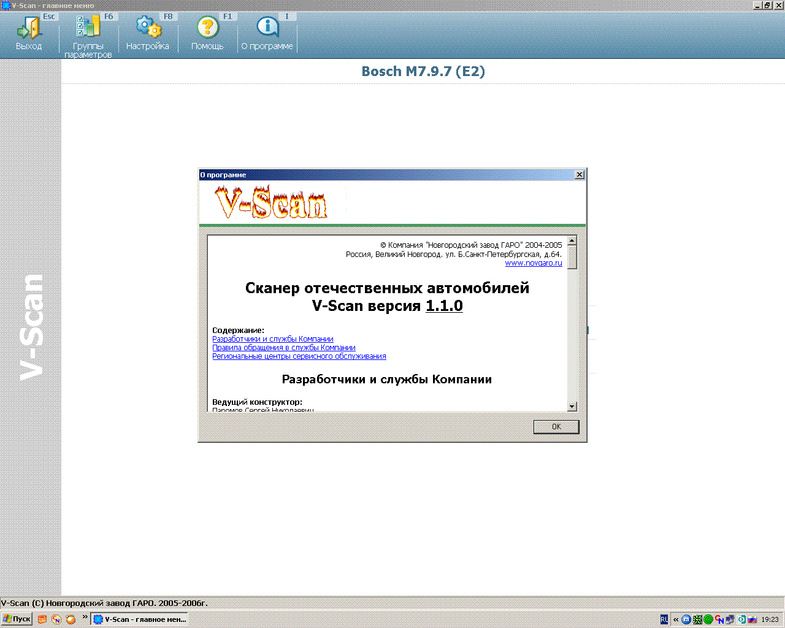The width and height of the screenshot is (785, 628).
Task: Click the О программе info icon
Action: (267, 29)
